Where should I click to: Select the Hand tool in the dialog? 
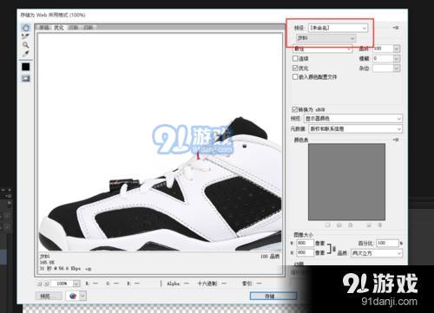click(26, 28)
